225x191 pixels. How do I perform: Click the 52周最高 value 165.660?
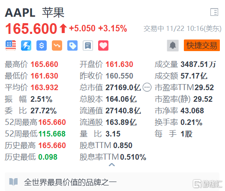point(52,122)
